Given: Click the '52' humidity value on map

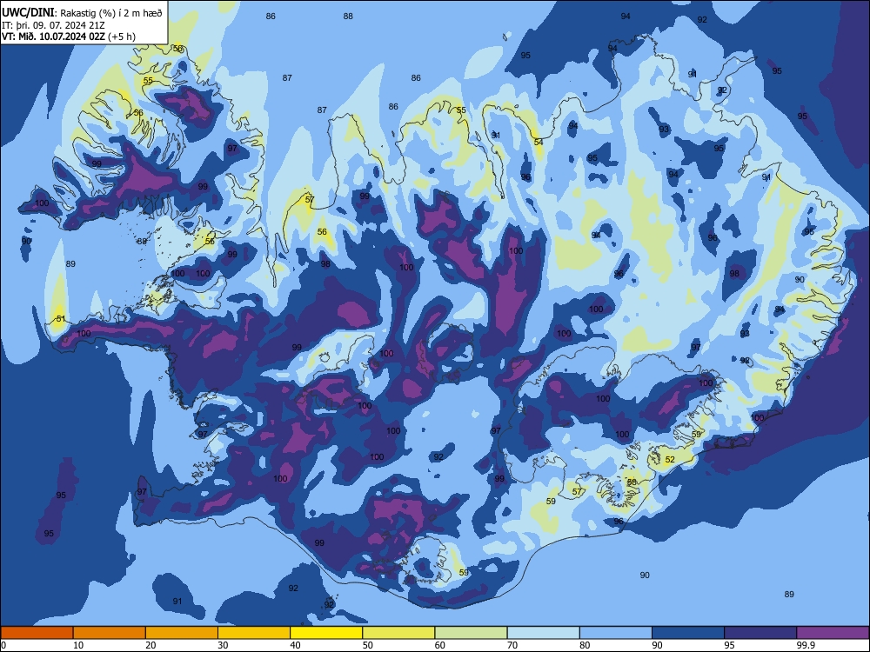Looking at the screenshot, I should tap(670, 460).
